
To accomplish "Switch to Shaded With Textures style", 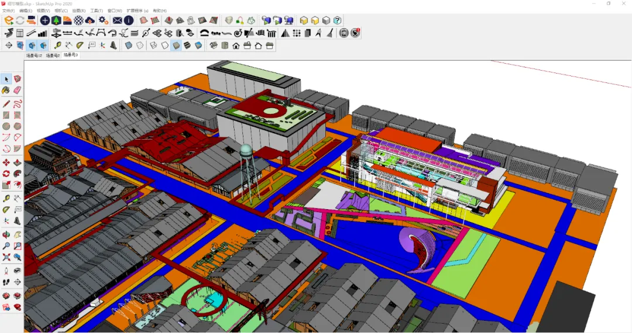I will coord(187,46).
